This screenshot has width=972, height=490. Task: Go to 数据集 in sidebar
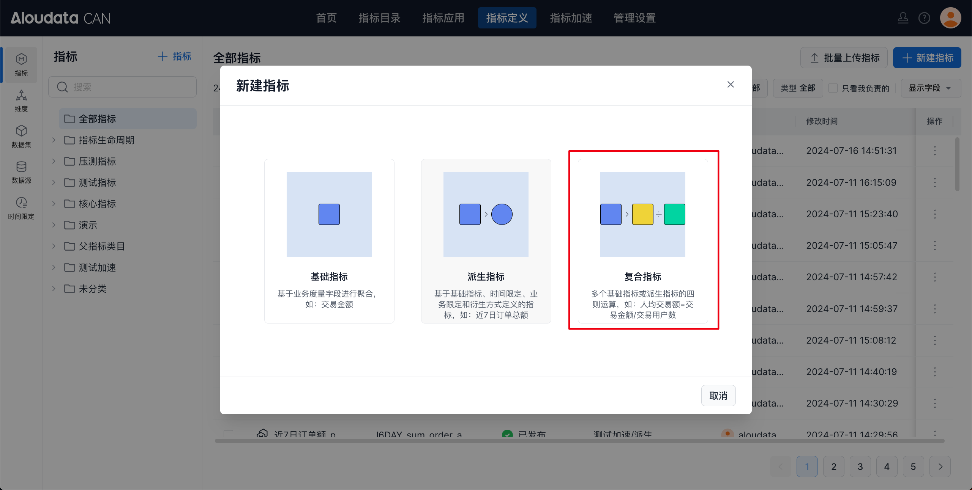point(21,137)
